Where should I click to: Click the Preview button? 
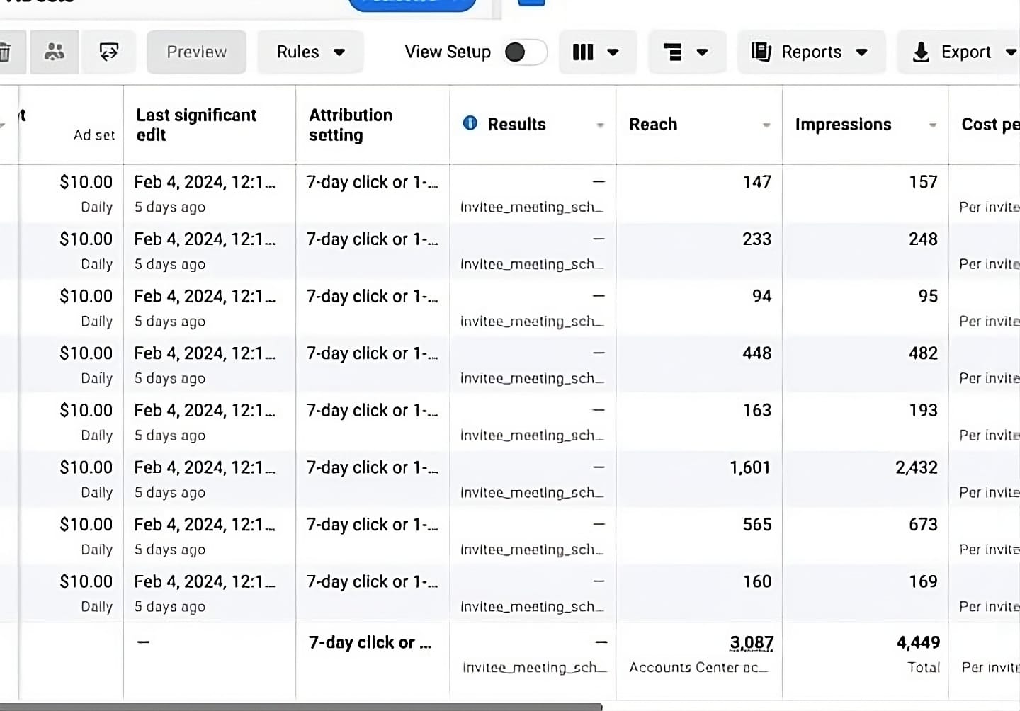coord(197,52)
